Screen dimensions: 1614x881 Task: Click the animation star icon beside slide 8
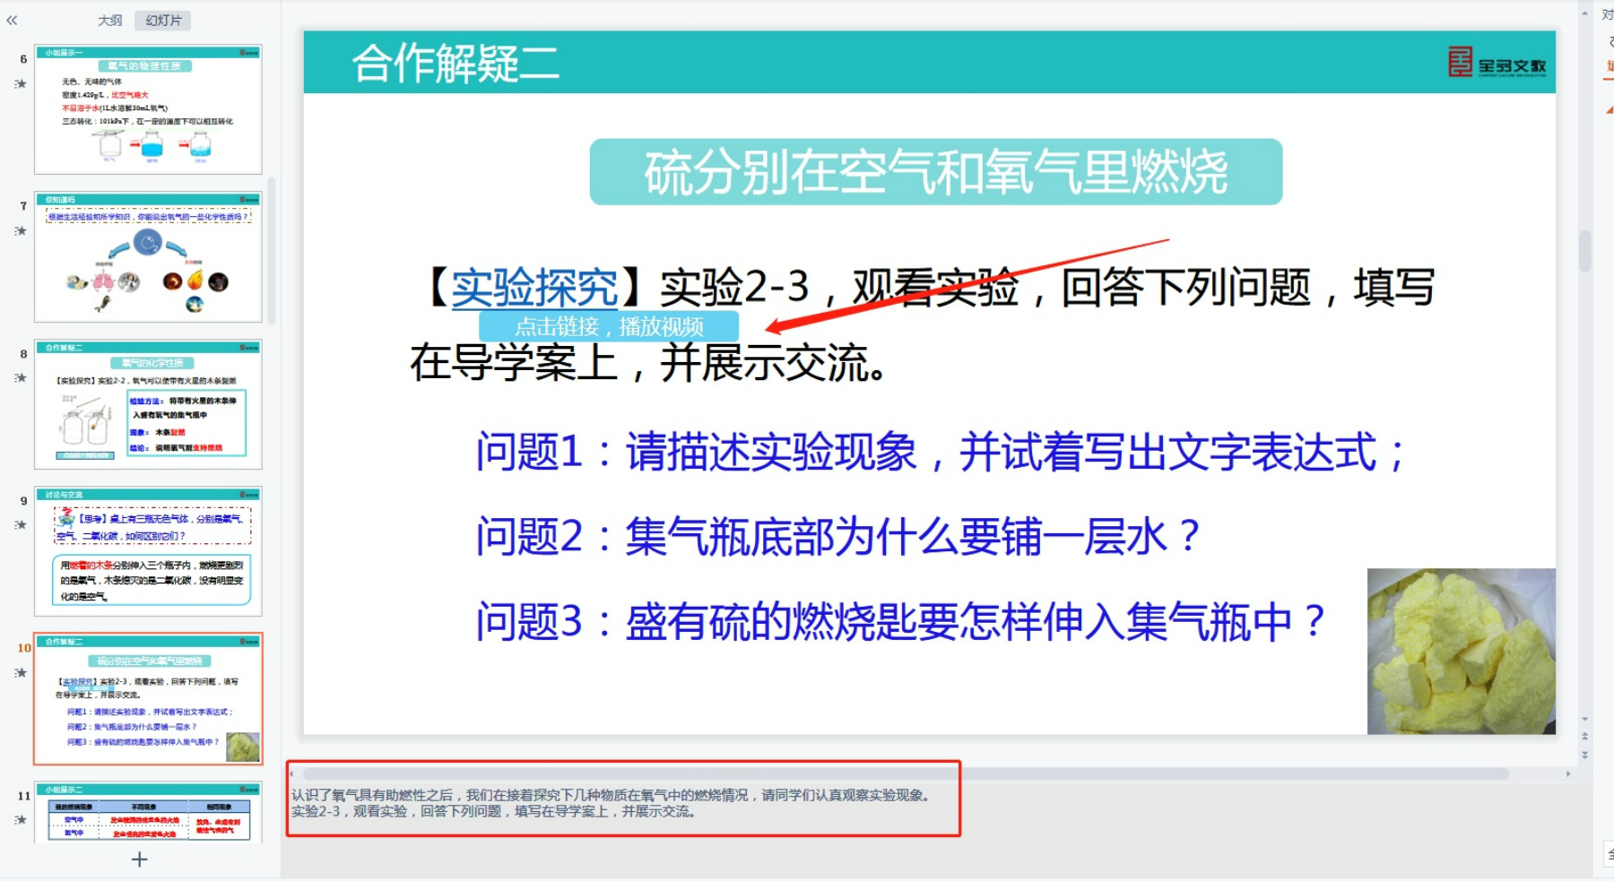click(21, 378)
